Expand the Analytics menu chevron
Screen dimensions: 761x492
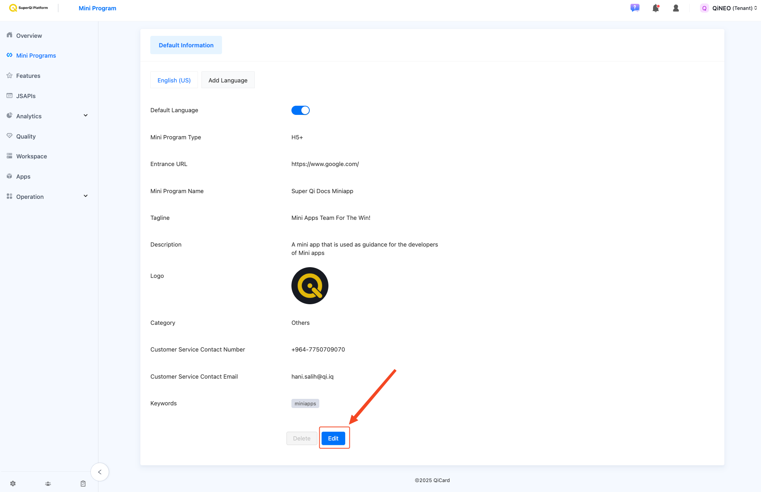pyautogui.click(x=85, y=115)
